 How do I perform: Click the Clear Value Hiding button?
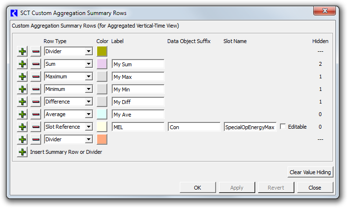coord(310,172)
